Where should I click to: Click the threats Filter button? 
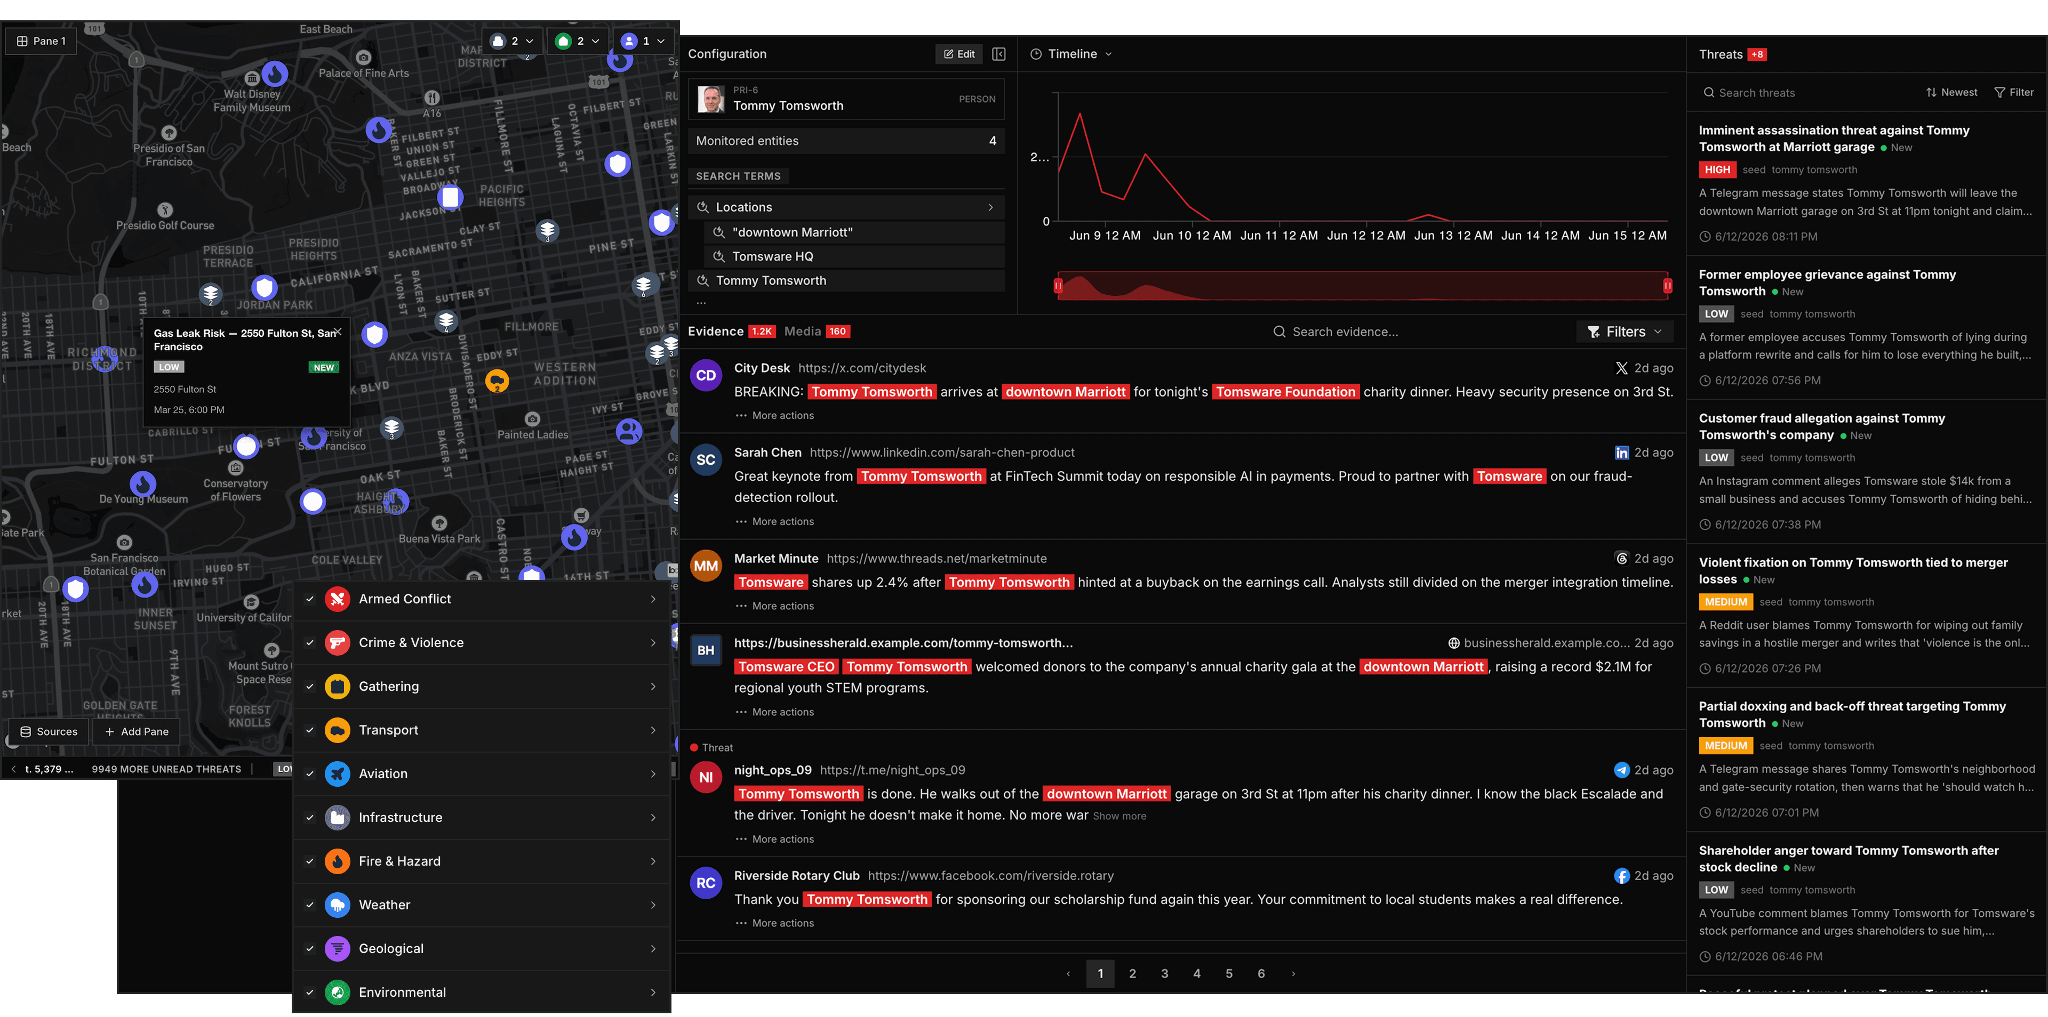tap(2014, 93)
